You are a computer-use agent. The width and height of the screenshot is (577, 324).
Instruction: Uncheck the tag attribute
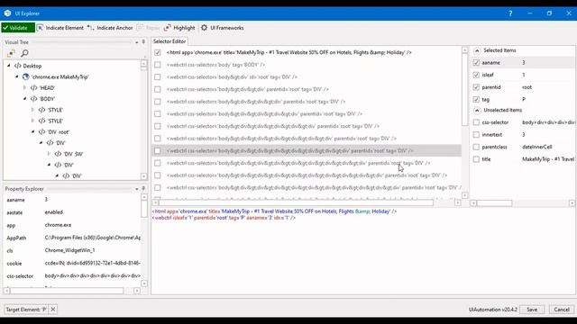(476, 100)
